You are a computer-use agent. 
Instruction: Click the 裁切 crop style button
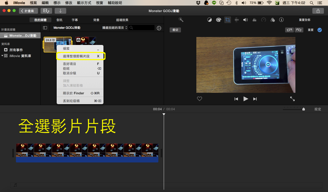click(175, 30)
